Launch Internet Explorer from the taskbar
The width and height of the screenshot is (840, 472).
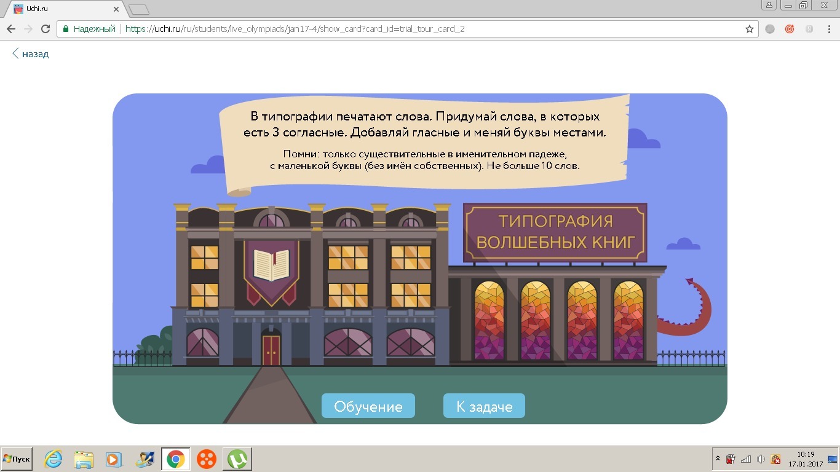tap(53, 459)
